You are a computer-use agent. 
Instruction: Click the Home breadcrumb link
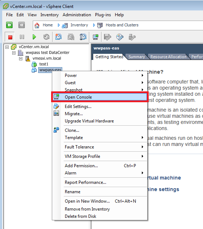(48, 25)
